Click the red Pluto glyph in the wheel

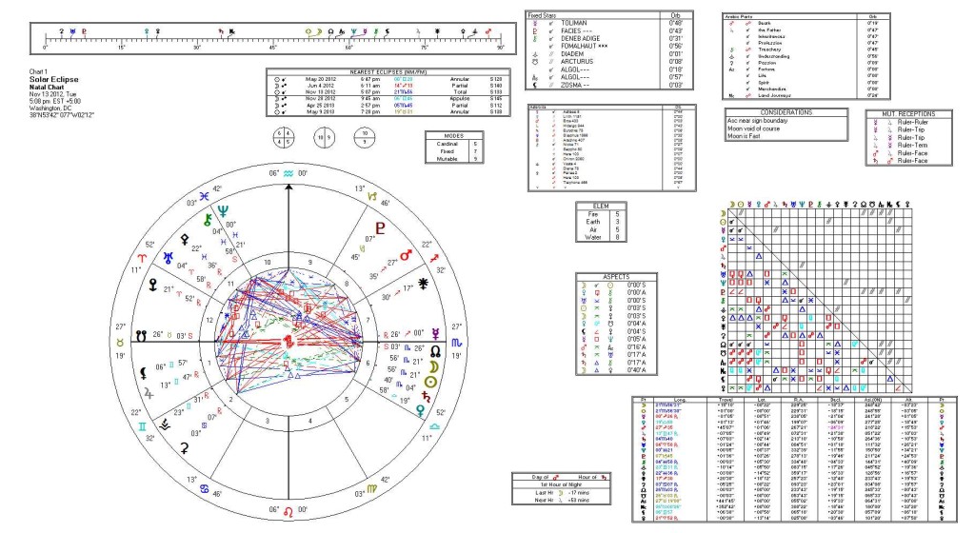[383, 228]
